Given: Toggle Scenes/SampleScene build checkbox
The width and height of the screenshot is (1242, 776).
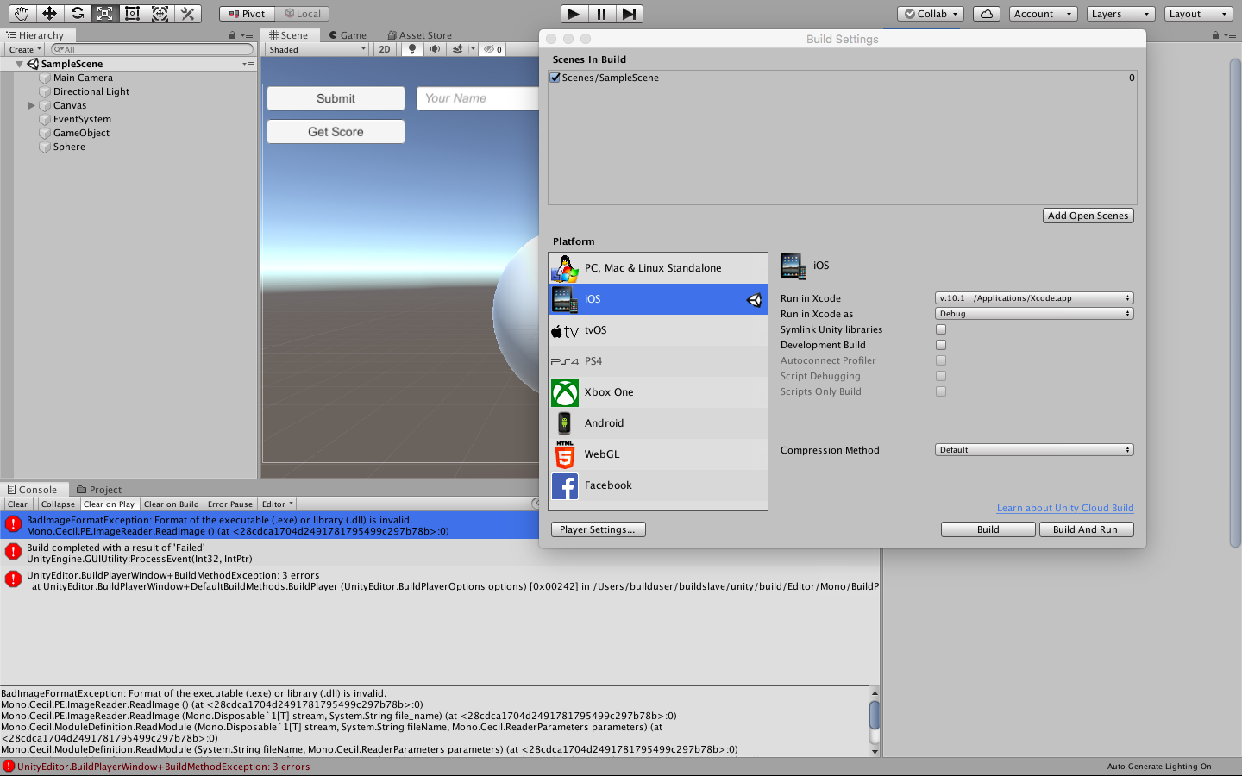Looking at the screenshot, I should coord(555,78).
